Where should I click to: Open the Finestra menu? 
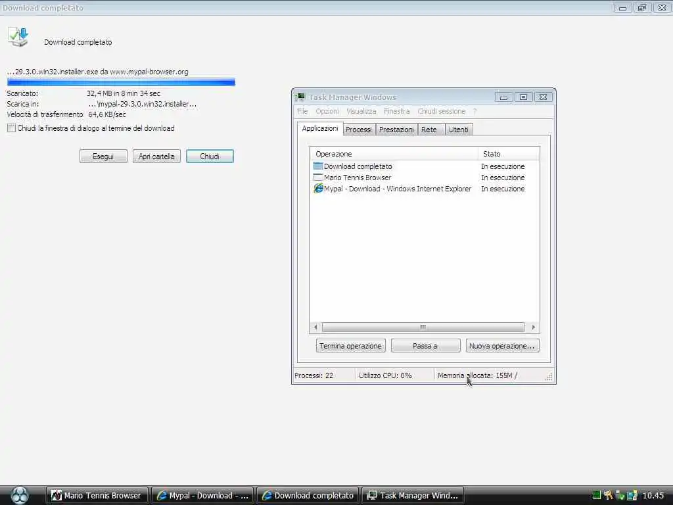click(x=396, y=111)
